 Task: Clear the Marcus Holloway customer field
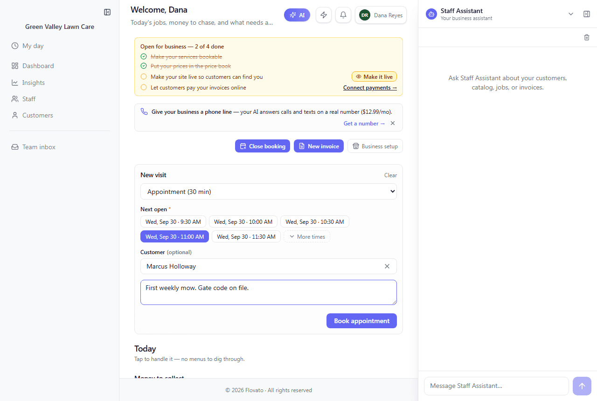point(387,266)
